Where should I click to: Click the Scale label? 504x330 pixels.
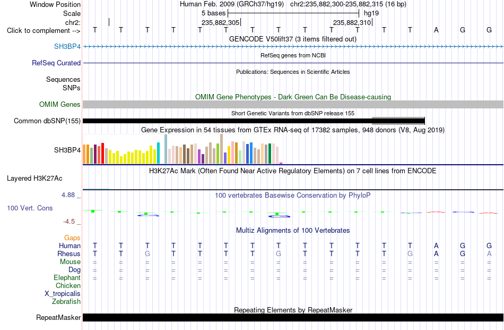point(72,13)
